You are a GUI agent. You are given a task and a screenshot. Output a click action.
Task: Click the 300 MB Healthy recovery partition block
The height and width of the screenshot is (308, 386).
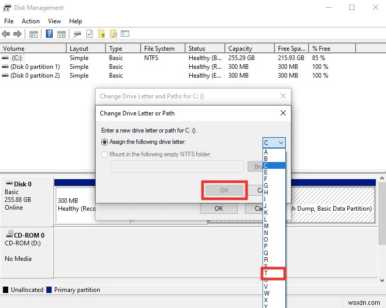[75, 204]
